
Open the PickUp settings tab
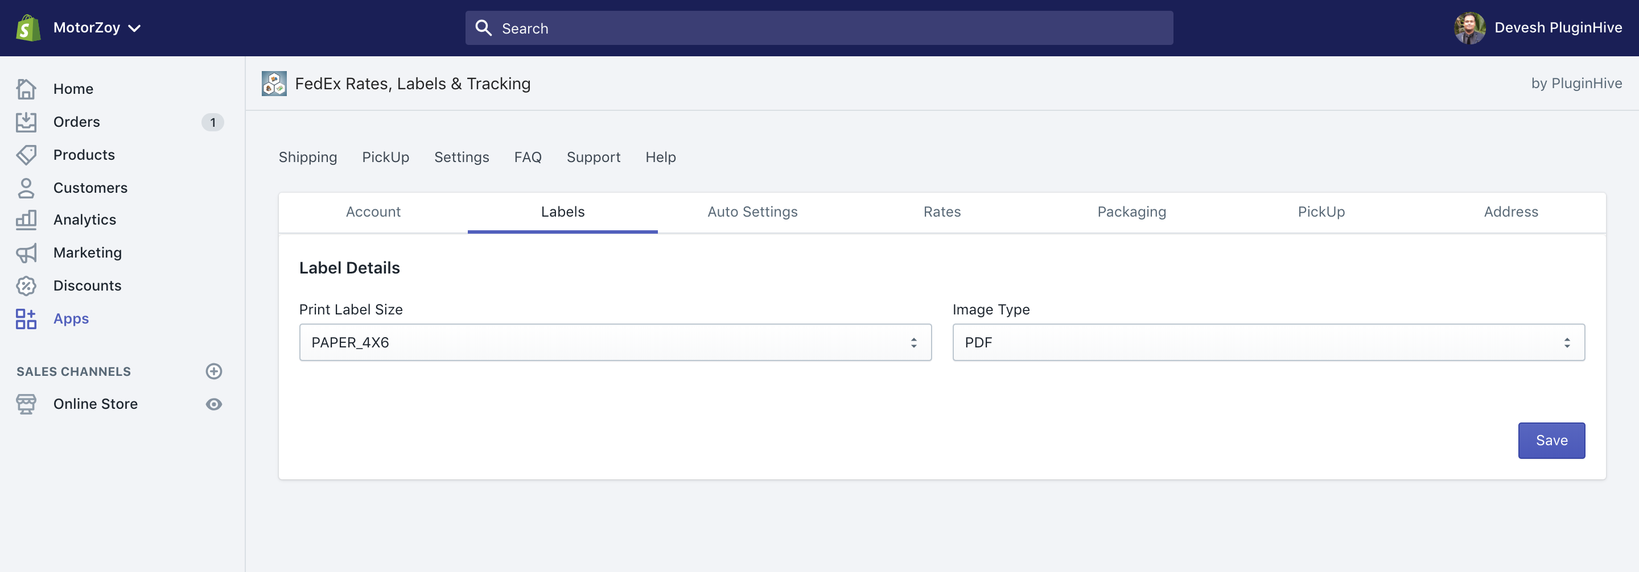click(1321, 212)
